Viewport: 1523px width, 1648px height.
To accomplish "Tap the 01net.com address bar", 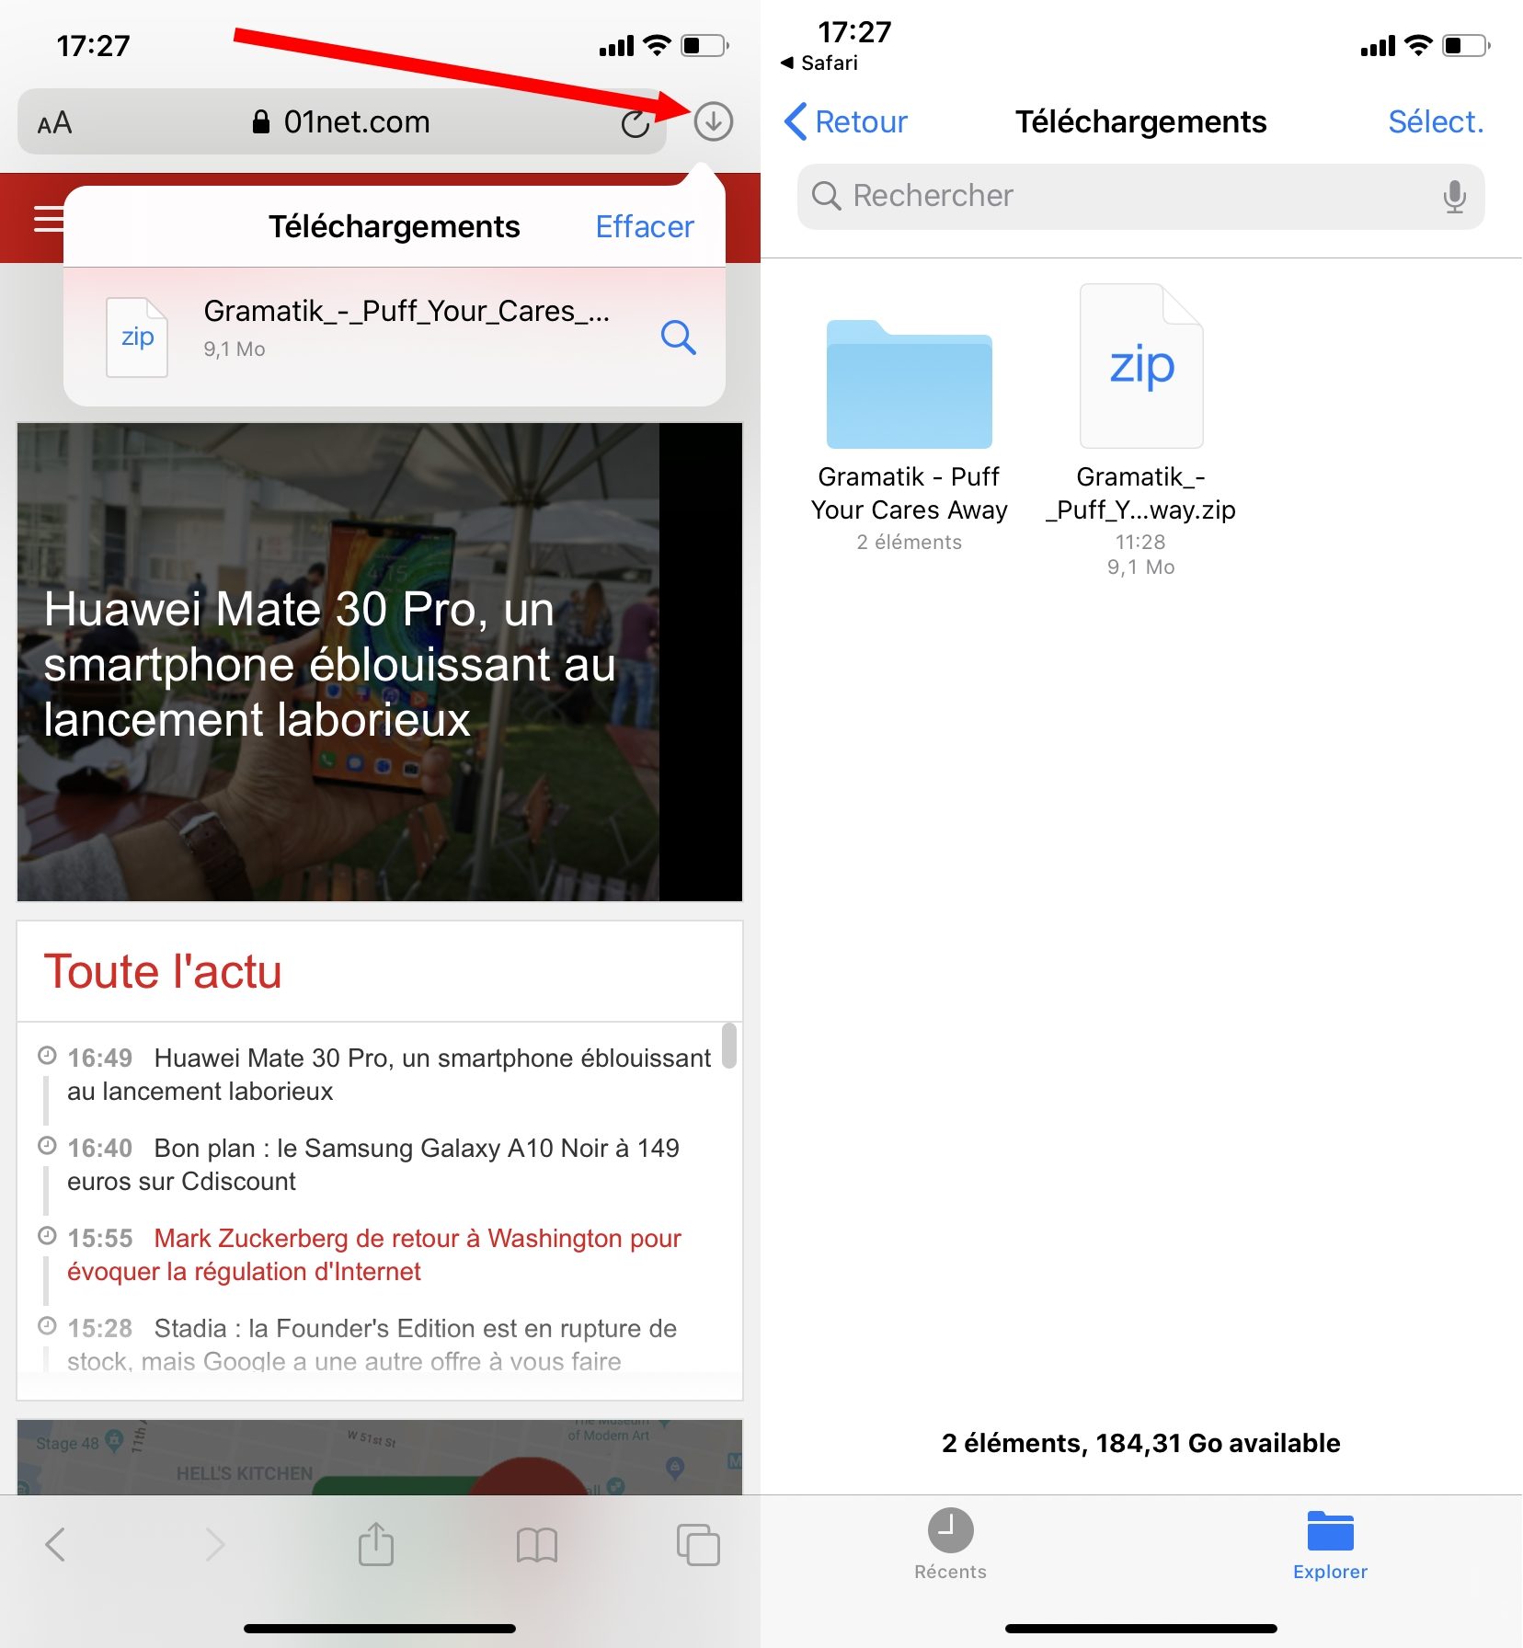I will click(342, 121).
